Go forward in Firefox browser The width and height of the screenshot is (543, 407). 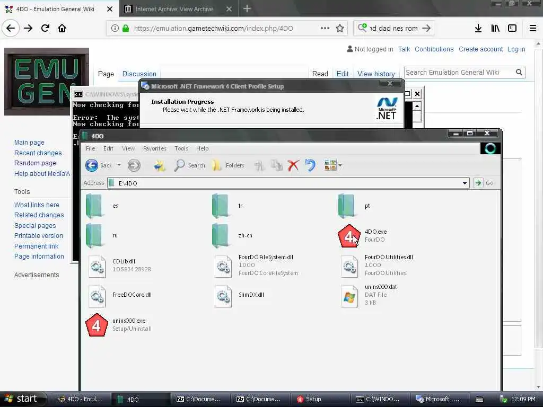[28, 29]
